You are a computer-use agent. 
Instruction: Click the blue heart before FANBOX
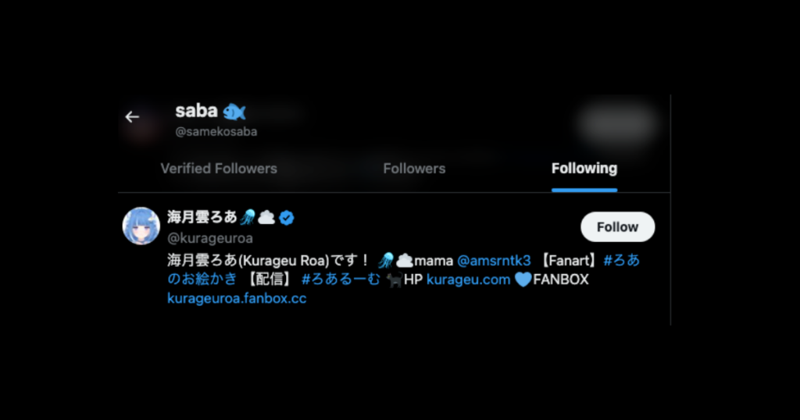(523, 279)
